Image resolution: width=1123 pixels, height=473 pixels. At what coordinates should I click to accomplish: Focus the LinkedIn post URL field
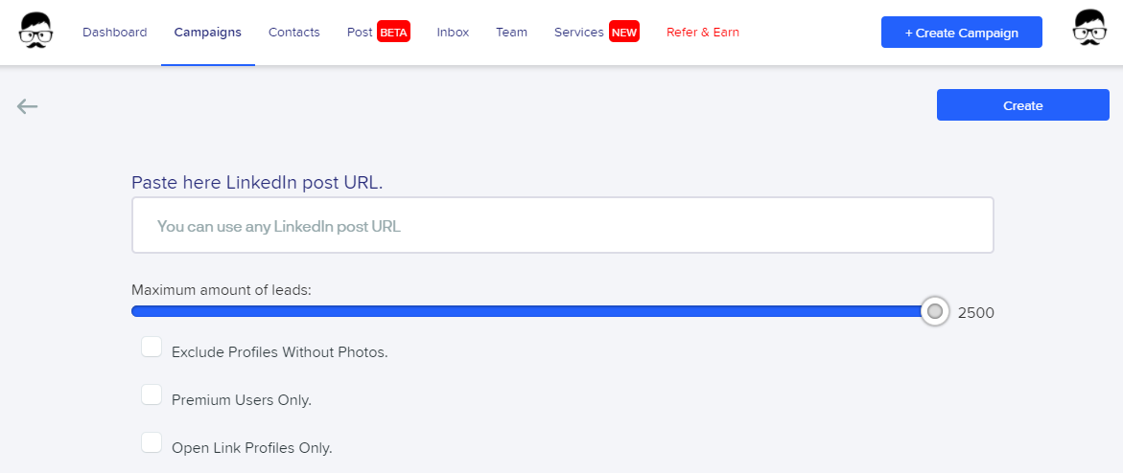pos(563,225)
